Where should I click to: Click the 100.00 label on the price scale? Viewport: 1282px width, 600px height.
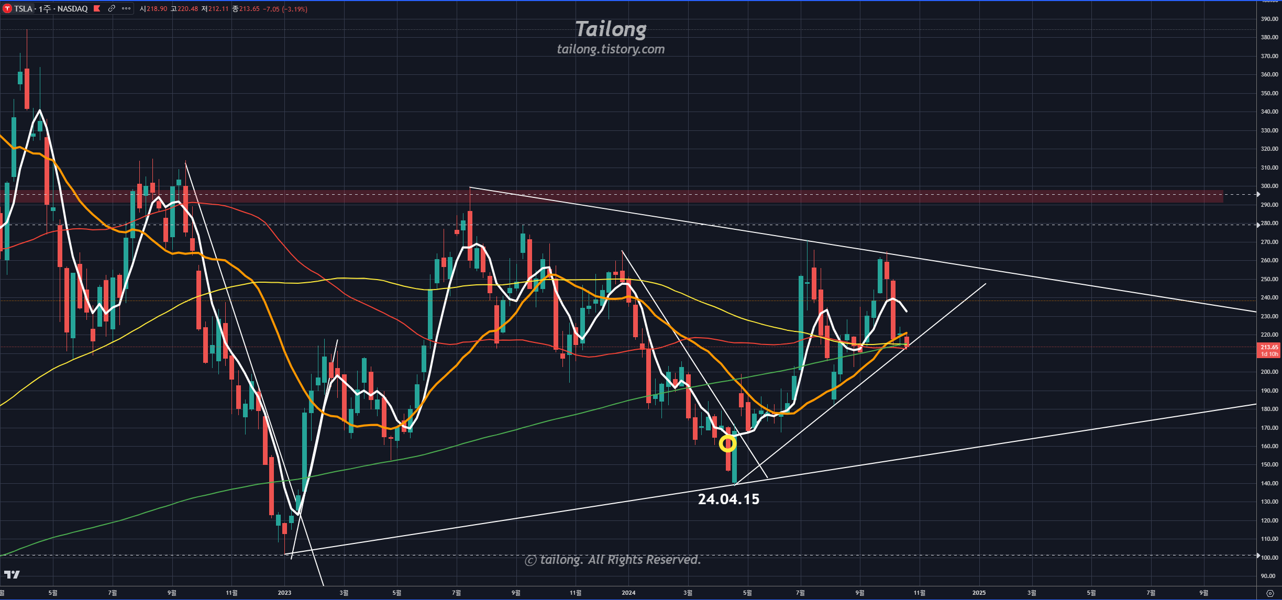(x=1269, y=558)
